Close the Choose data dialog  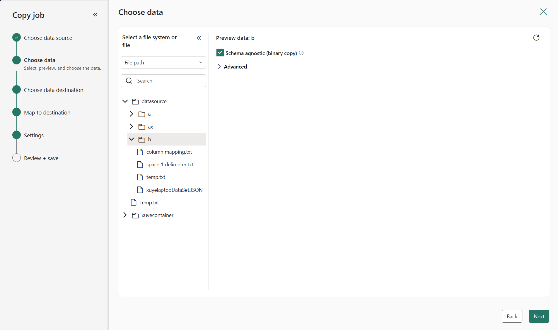coord(543,12)
